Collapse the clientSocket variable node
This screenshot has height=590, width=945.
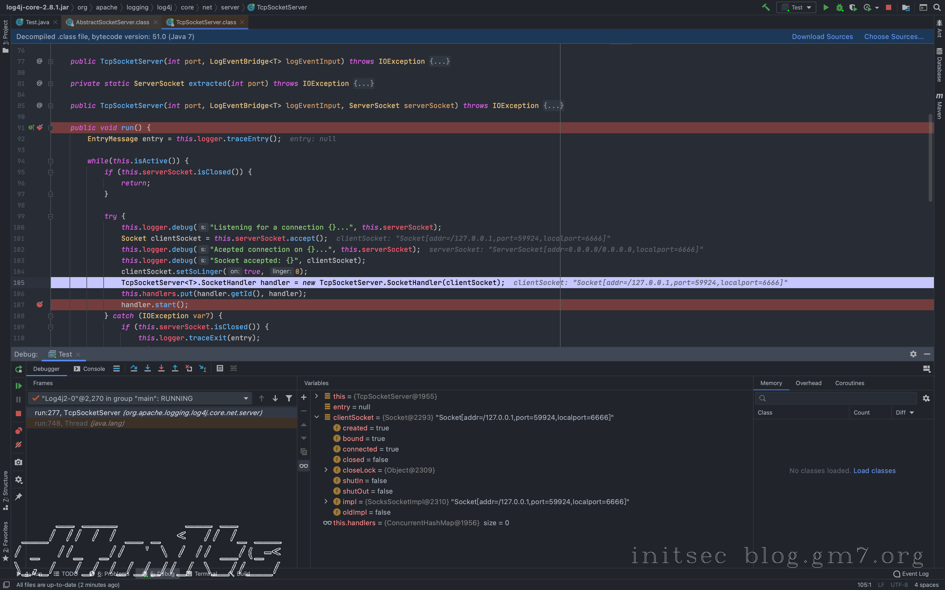(317, 417)
